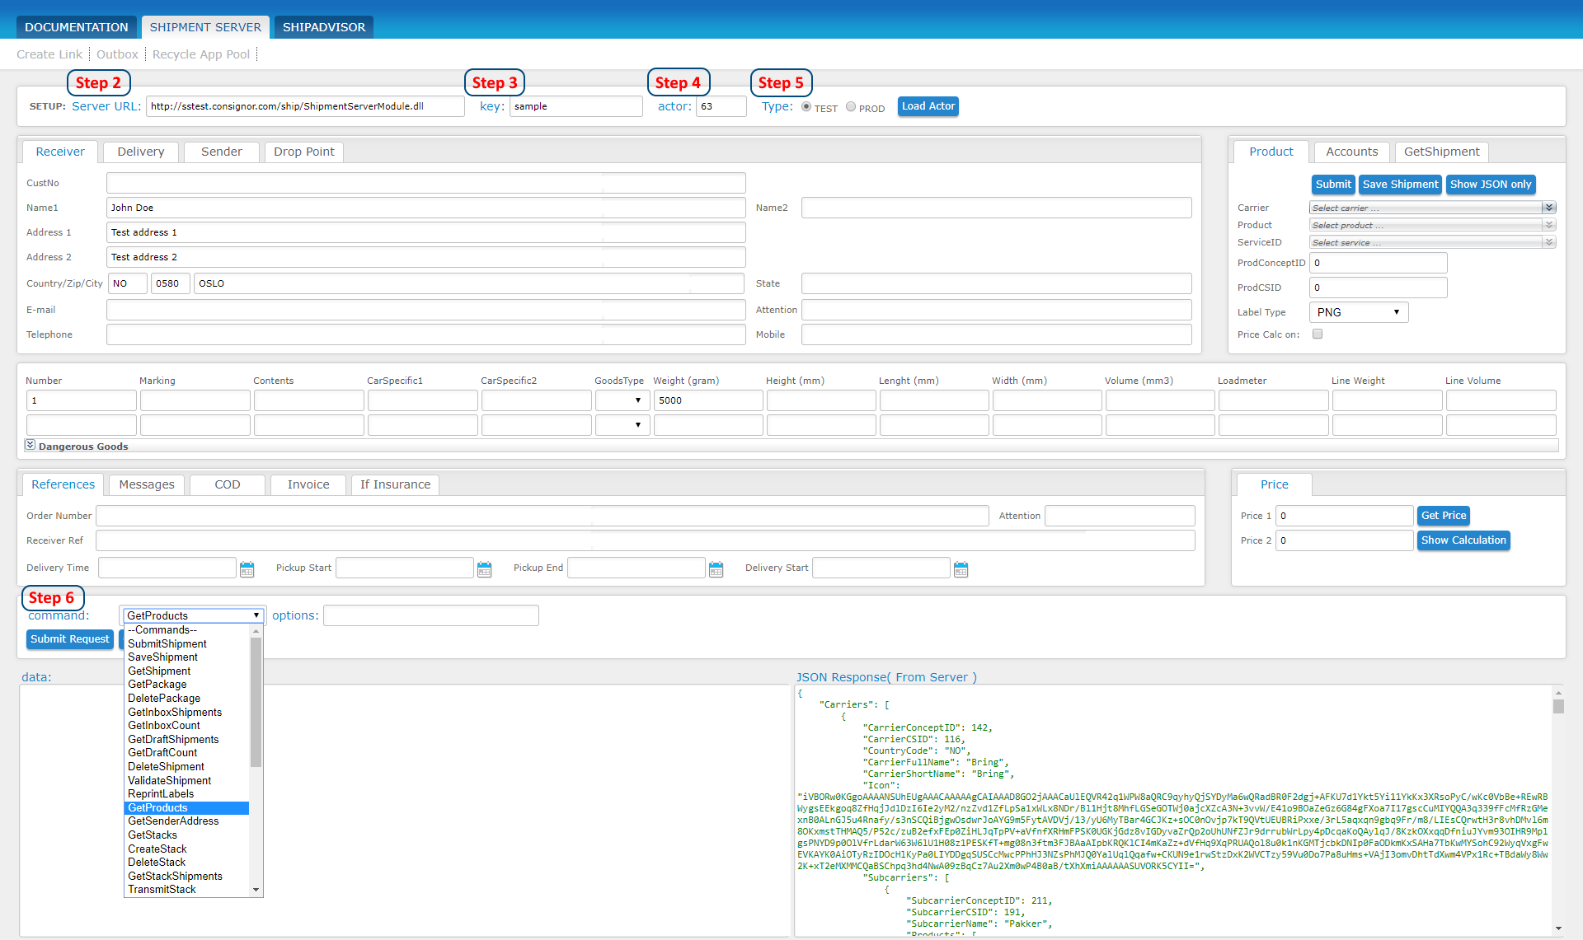Image resolution: width=1583 pixels, height=940 pixels.
Task: Switch to the Messages tab
Action: coord(147,484)
